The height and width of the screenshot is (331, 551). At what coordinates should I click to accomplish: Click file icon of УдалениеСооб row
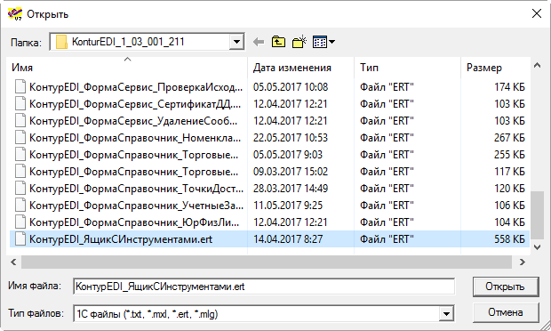tap(20, 120)
